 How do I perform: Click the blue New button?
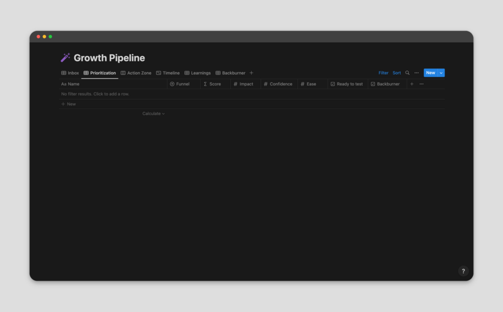430,73
